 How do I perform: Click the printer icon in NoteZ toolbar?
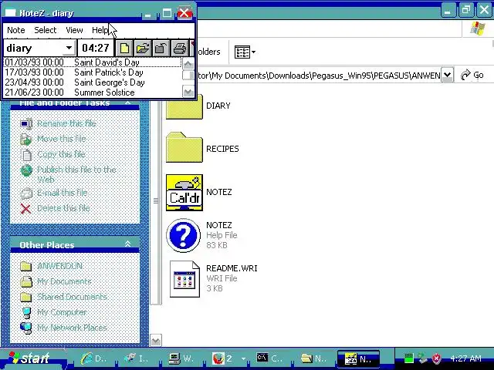point(179,48)
